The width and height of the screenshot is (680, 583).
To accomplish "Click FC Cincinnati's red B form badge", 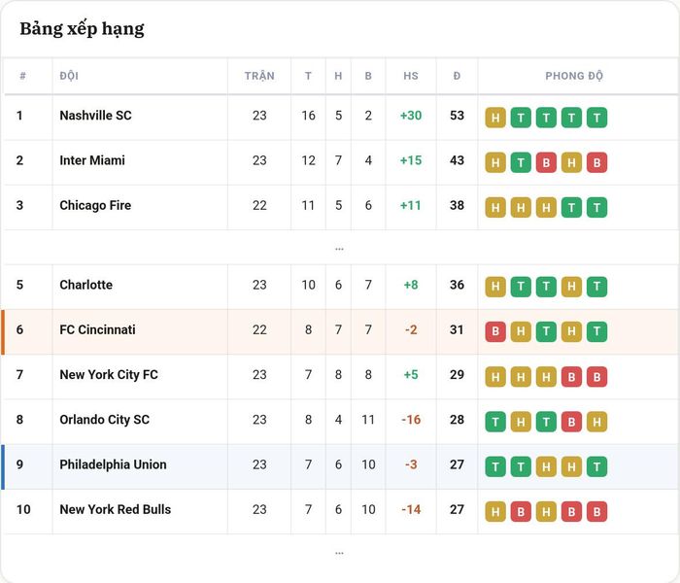I will 495,332.
